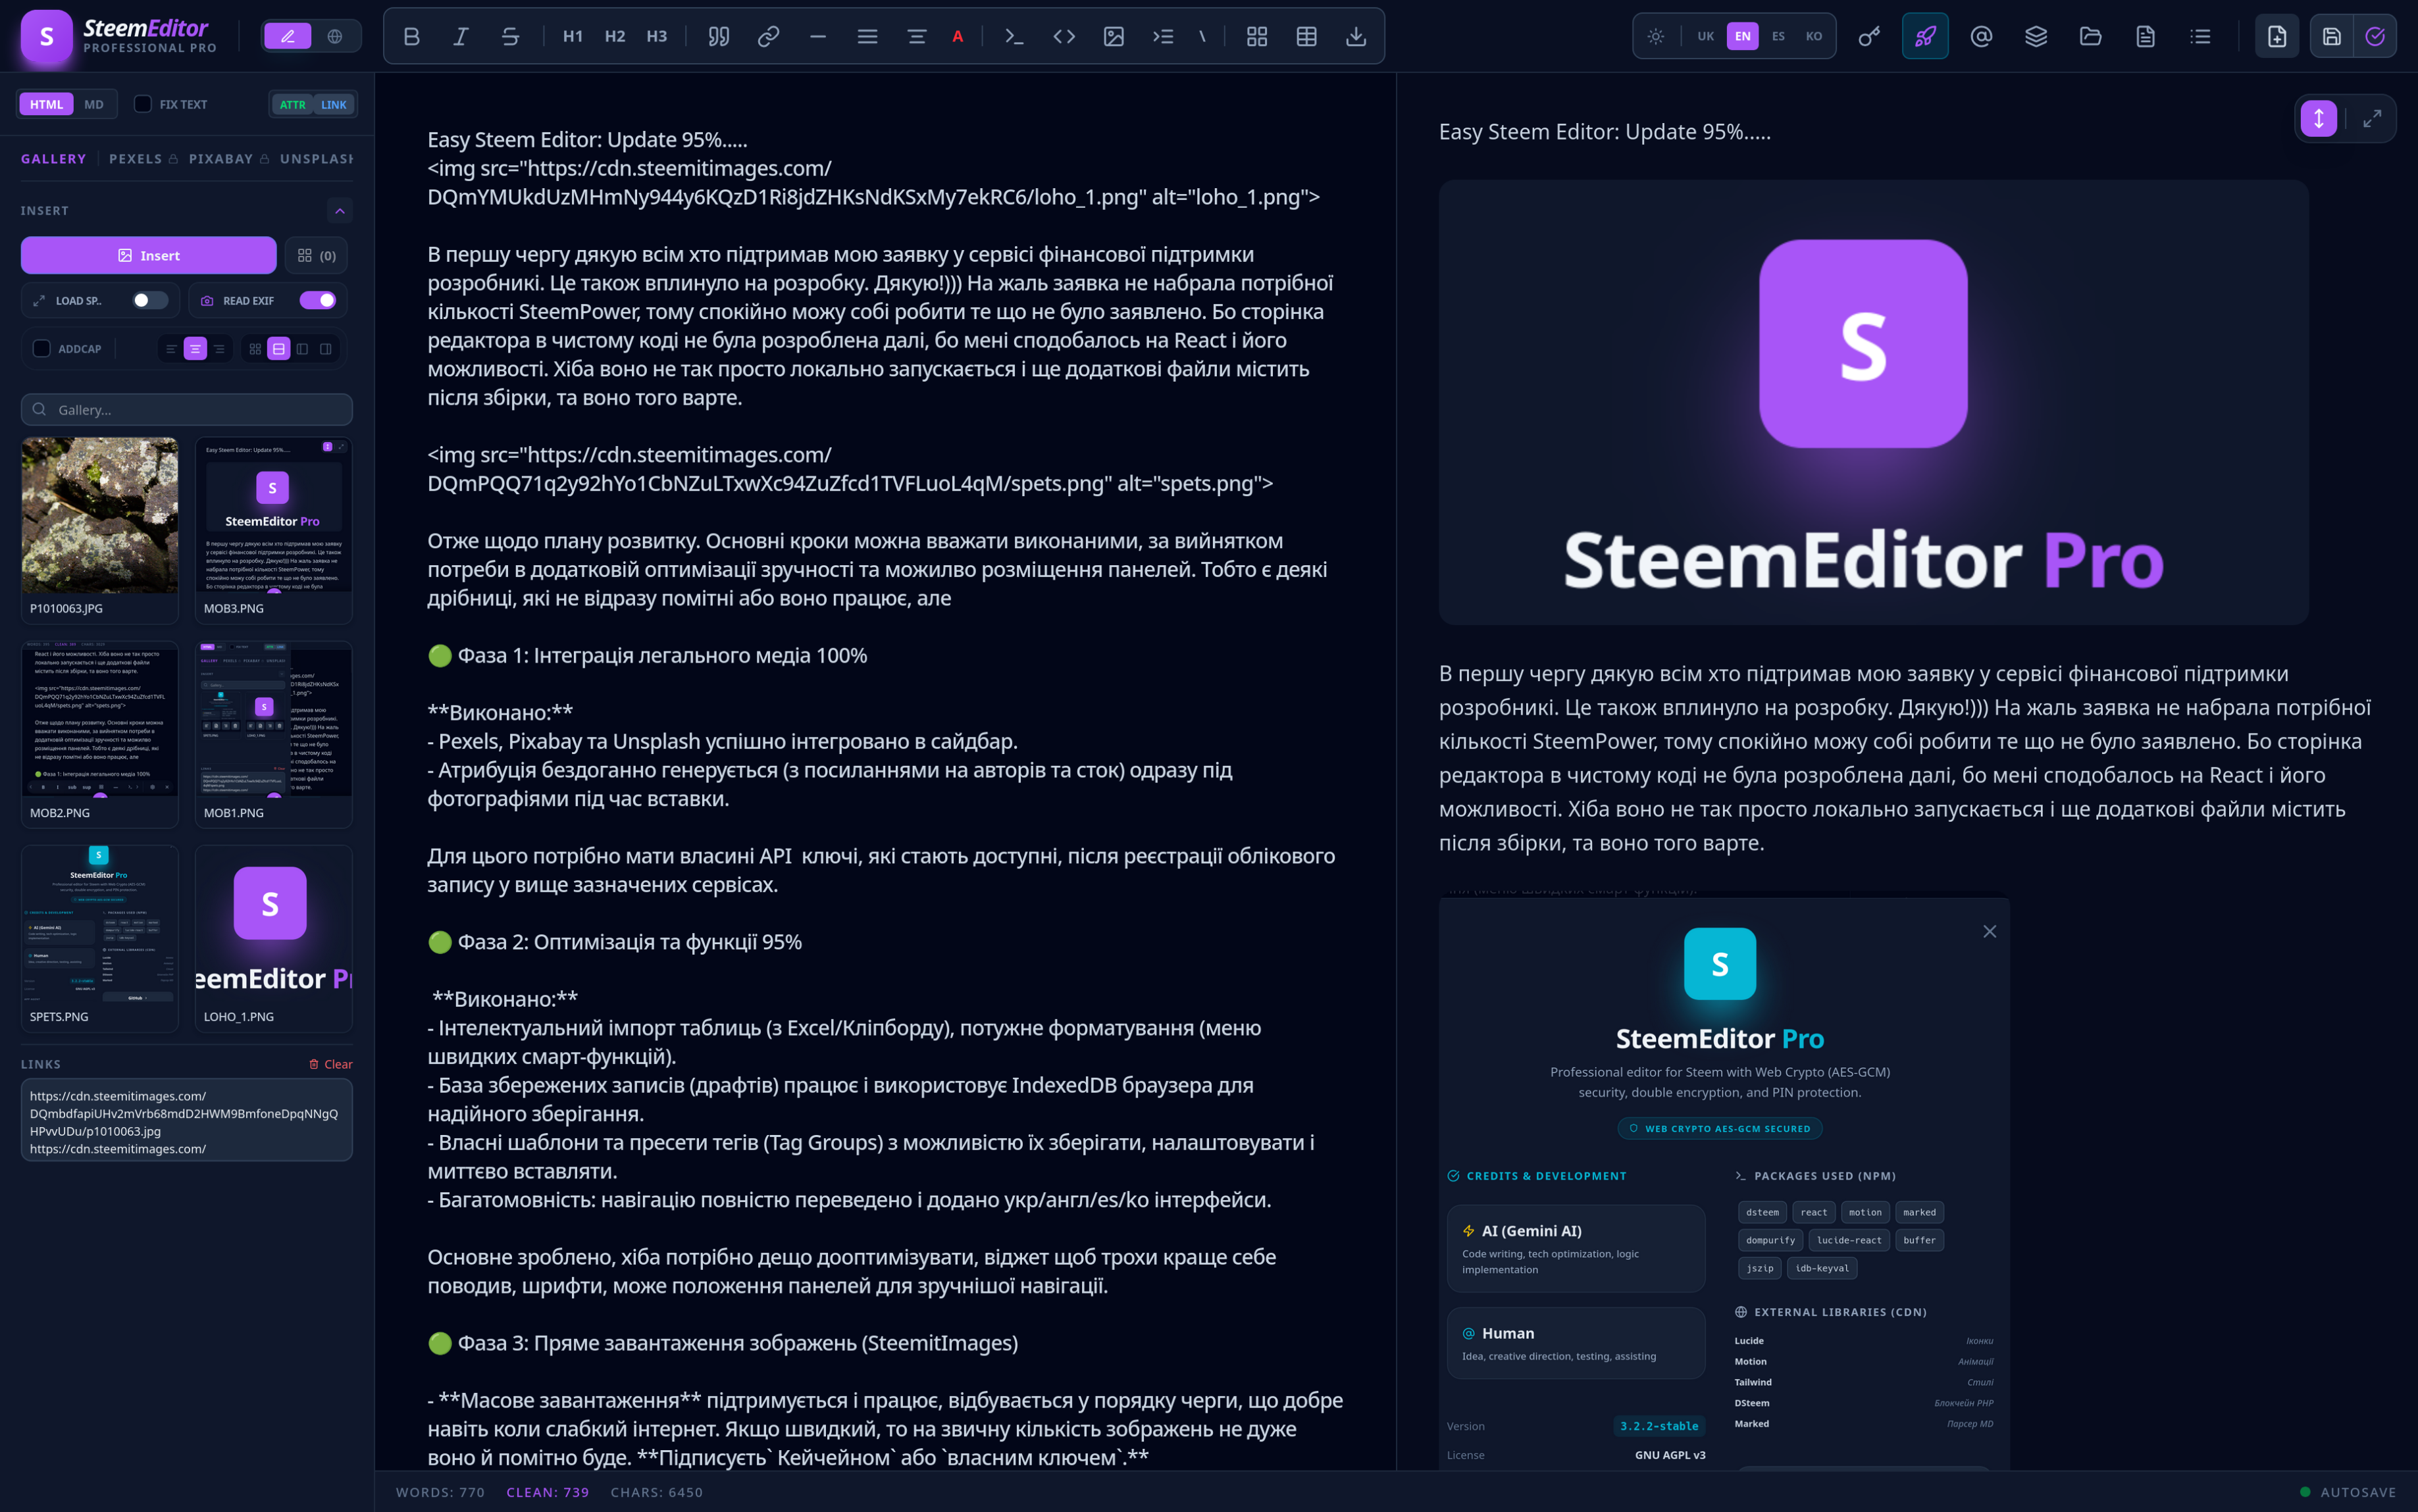Click the rocket publish icon
This screenshot has height=1512, width=2418.
coord(1924,37)
